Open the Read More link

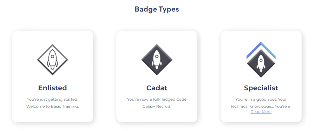[261, 112]
